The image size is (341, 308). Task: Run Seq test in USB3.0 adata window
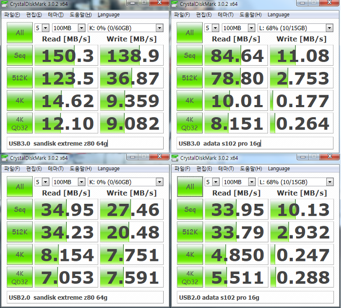click(x=189, y=55)
